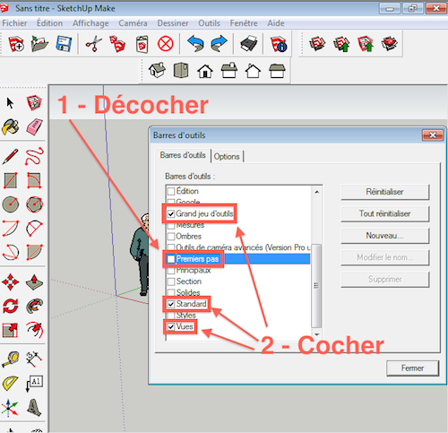448x433 pixels.
Task: Uncheck the Vues toolbar checkbox
Action: (x=171, y=326)
